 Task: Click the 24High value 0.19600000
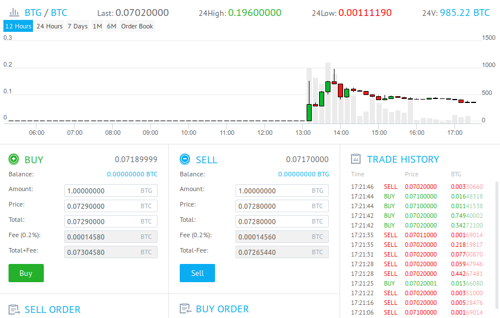255,13
